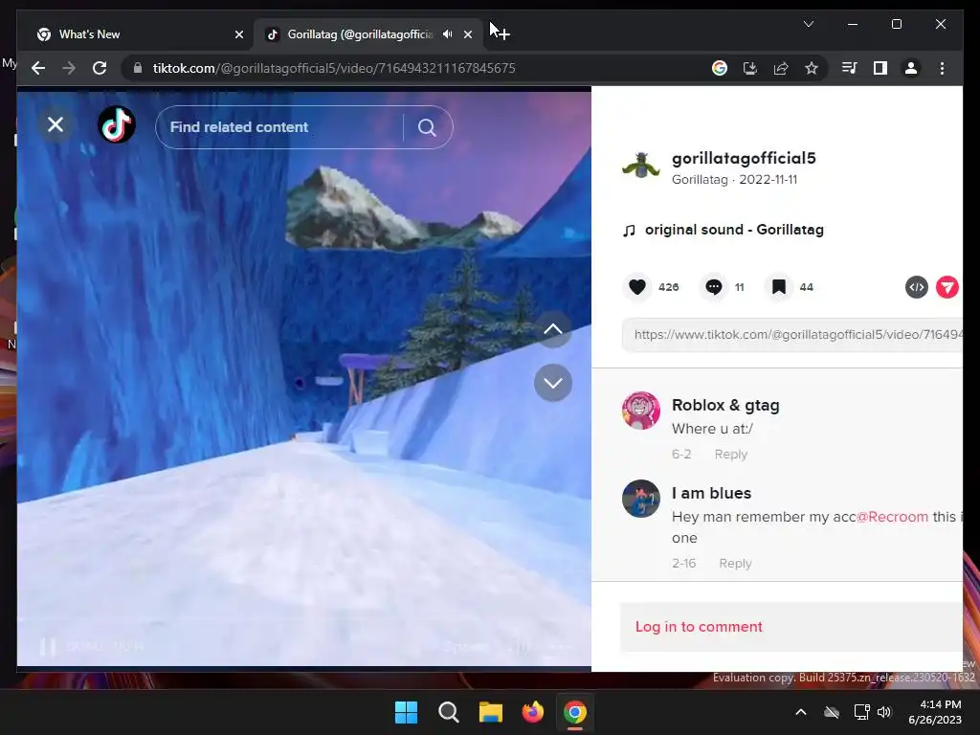Open Chrome three-dot menu
Screen dimensions: 980x735
coord(942,68)
